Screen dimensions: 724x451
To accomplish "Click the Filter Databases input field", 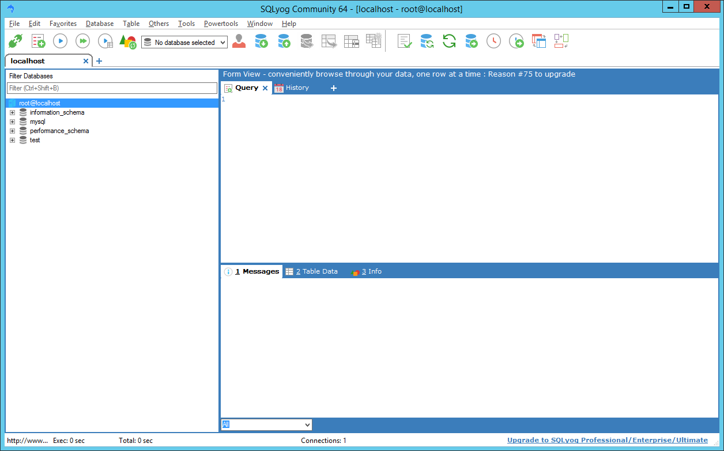I will coord(112,88).
